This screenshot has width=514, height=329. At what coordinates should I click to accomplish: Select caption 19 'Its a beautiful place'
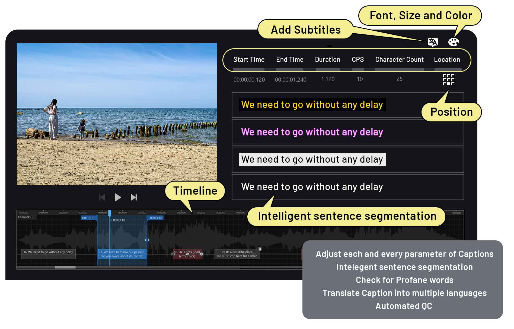(x=237, y=254)
